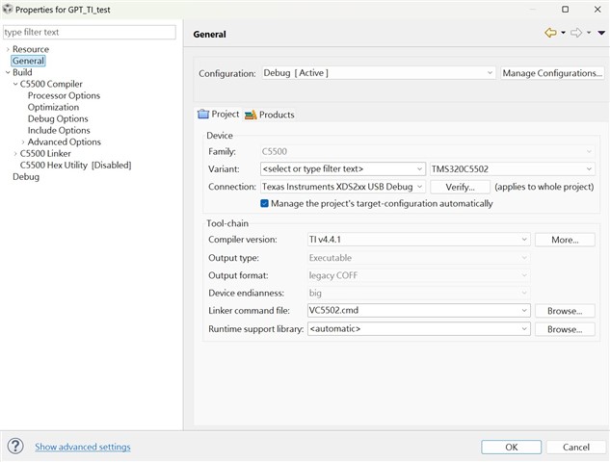The width and height of the screenshot is (610, 462).
Task: Close the Properties dialog window
Action: pyautogui.click(x=597, y=10)
